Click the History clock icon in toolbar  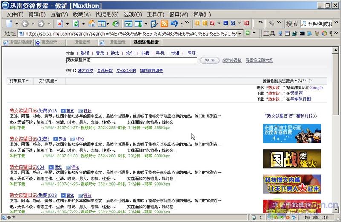(x=116, y=24)
